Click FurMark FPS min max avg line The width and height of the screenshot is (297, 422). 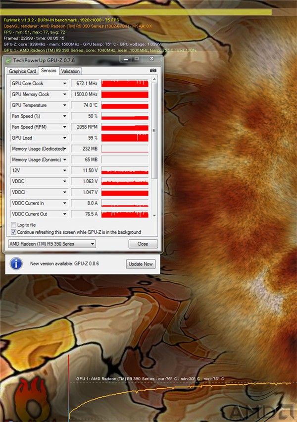pyautogui.click(x=35, y=32)
